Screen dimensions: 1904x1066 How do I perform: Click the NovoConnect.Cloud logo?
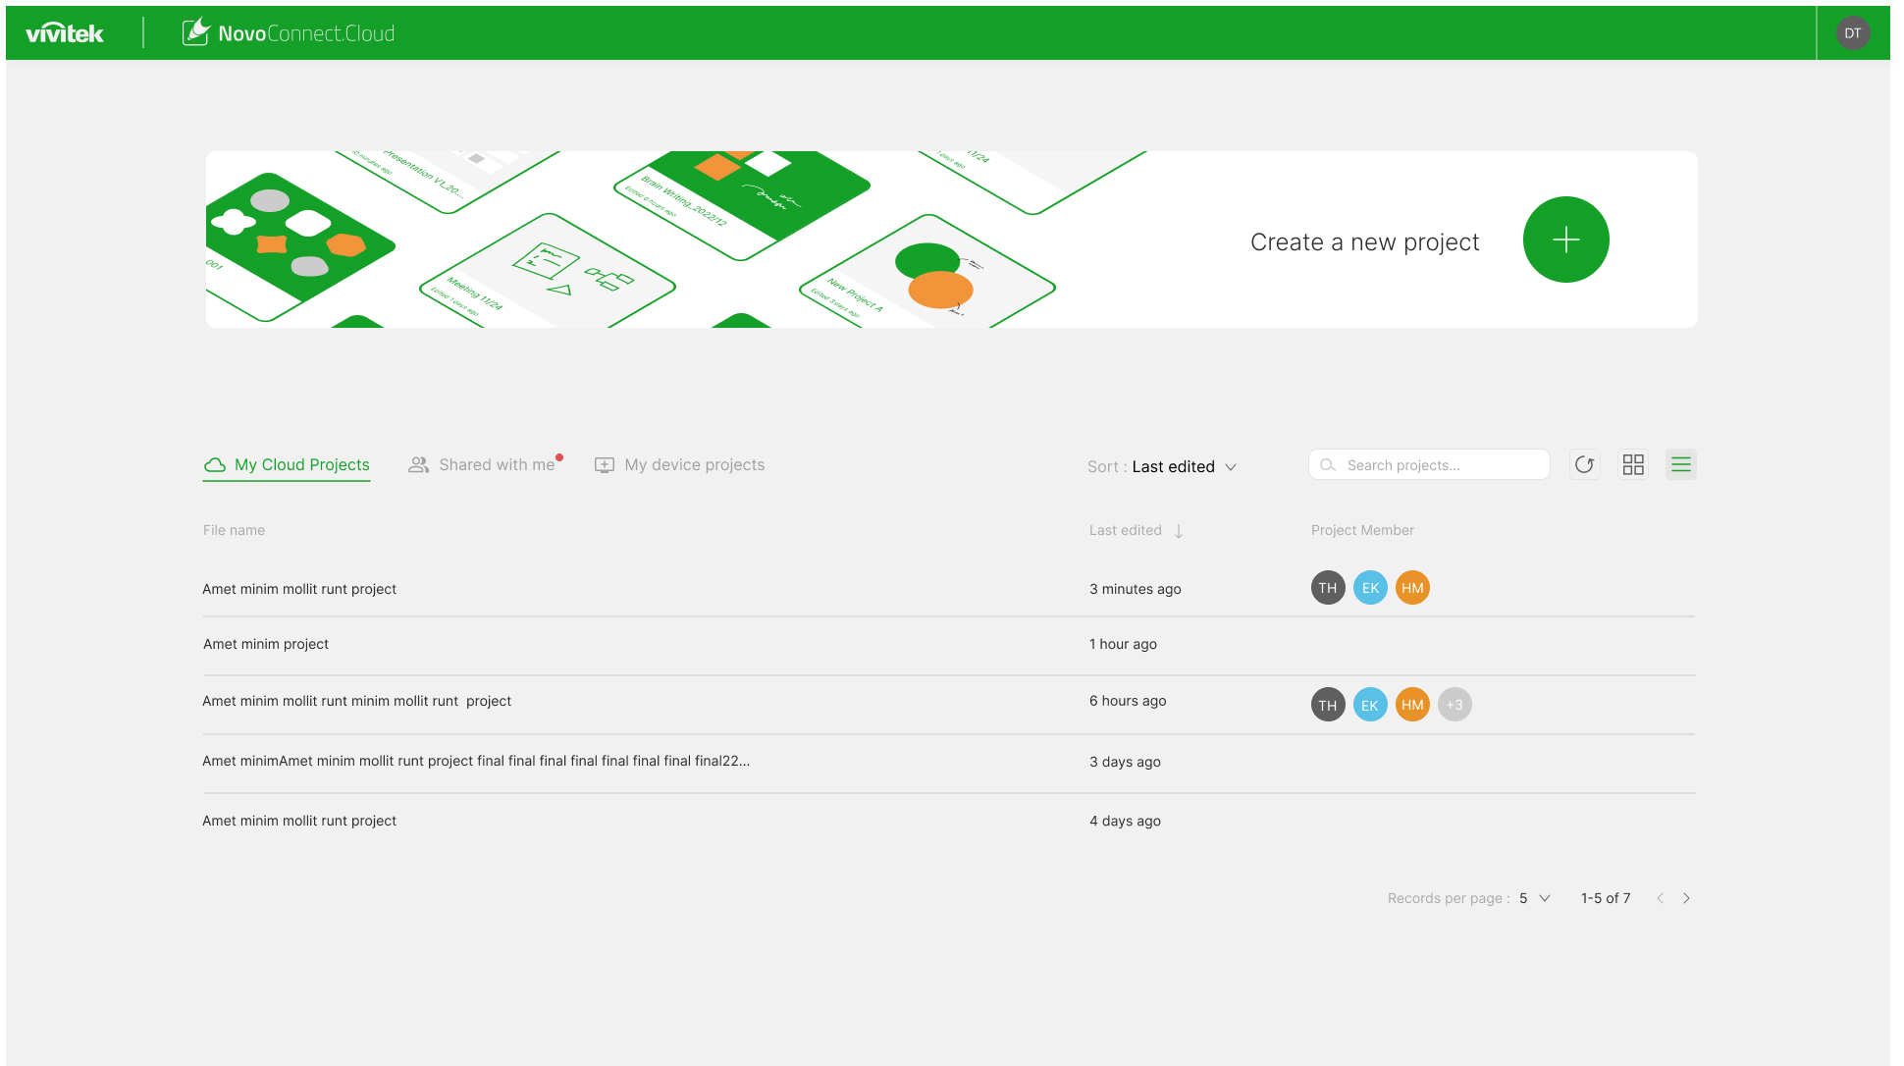pos(289,33)
